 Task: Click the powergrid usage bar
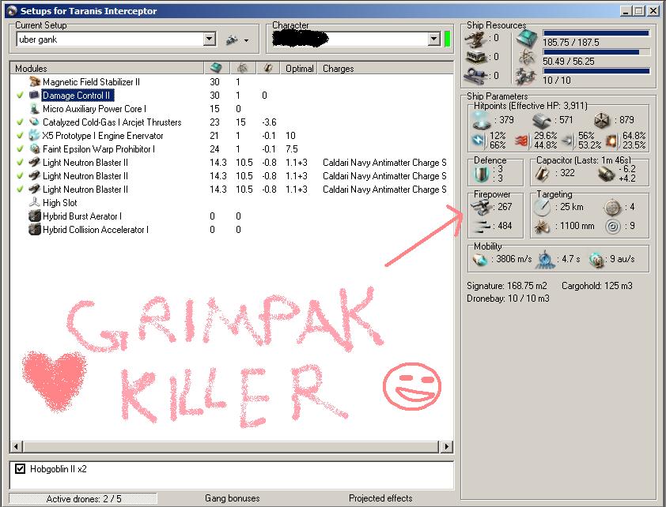(596, 52)
